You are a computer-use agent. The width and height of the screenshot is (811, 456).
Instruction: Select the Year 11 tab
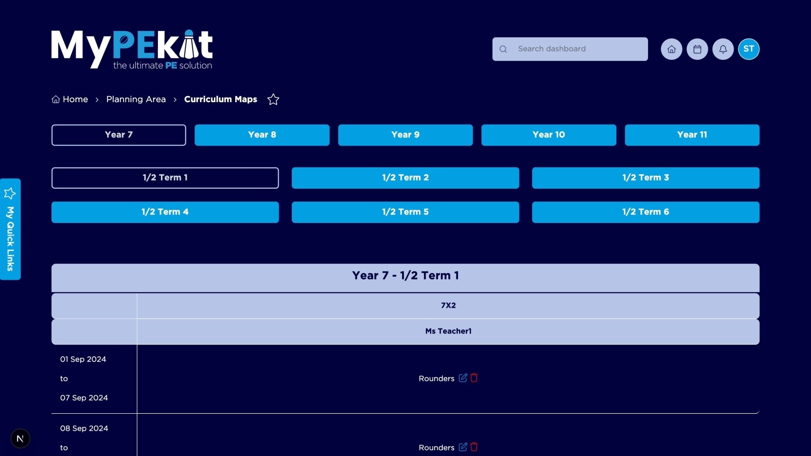691,135
